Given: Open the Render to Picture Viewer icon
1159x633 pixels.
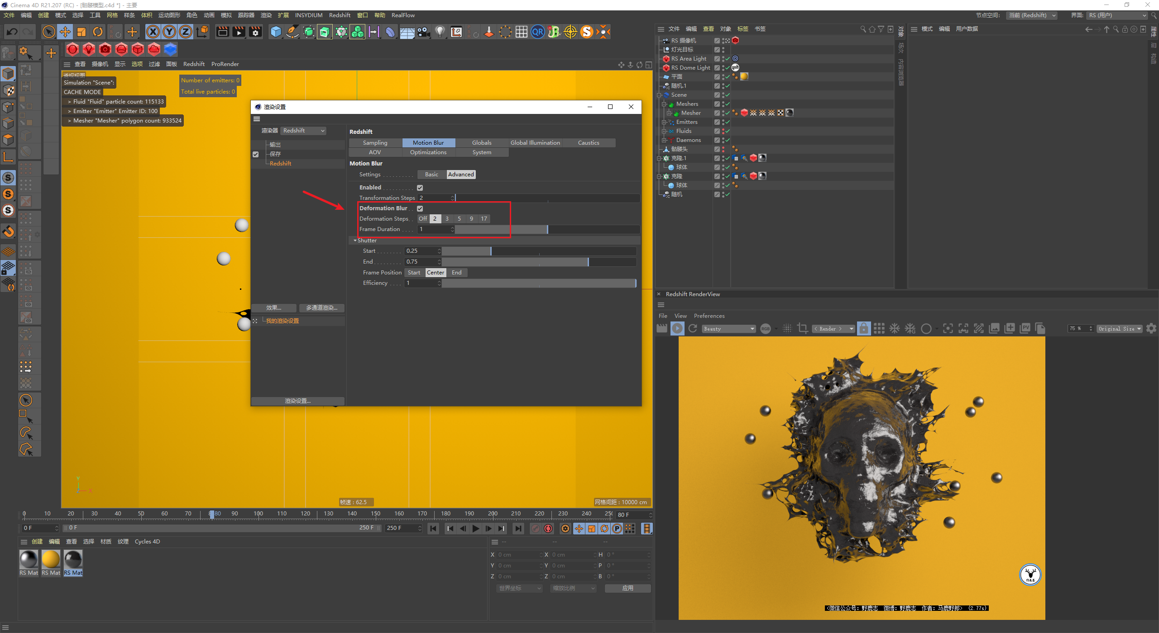Looking at the screenshot, I should point(239,32).
